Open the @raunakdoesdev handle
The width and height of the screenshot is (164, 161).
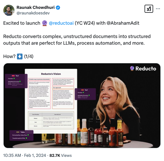(x=33, y=13)
